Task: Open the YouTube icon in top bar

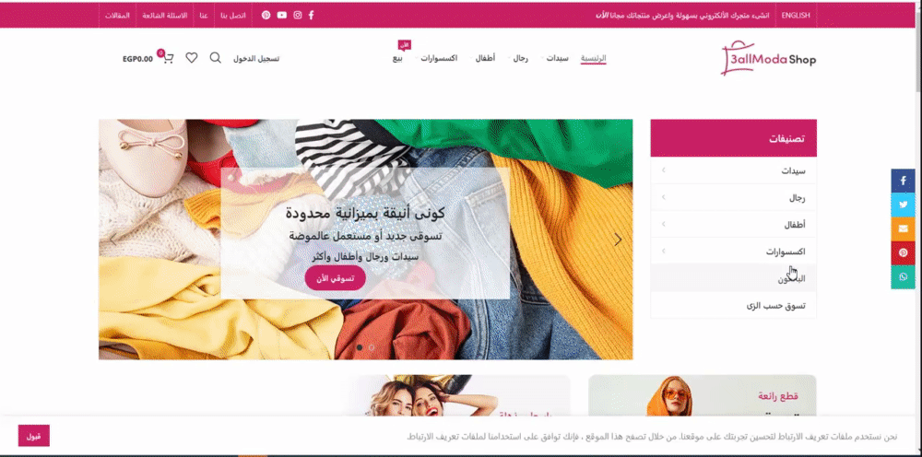Action: click(282, 16)
